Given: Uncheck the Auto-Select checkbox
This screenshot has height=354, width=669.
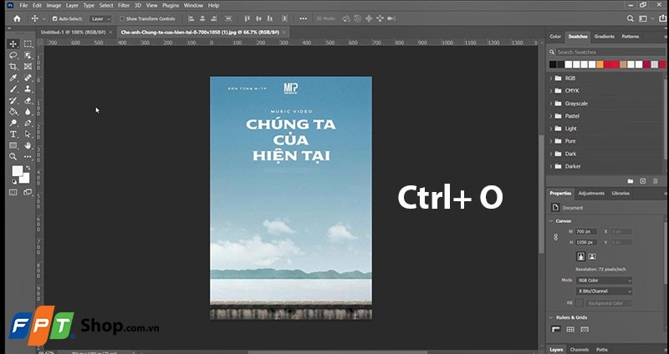Looking at the screenshot, I should (x=54, y=18).
